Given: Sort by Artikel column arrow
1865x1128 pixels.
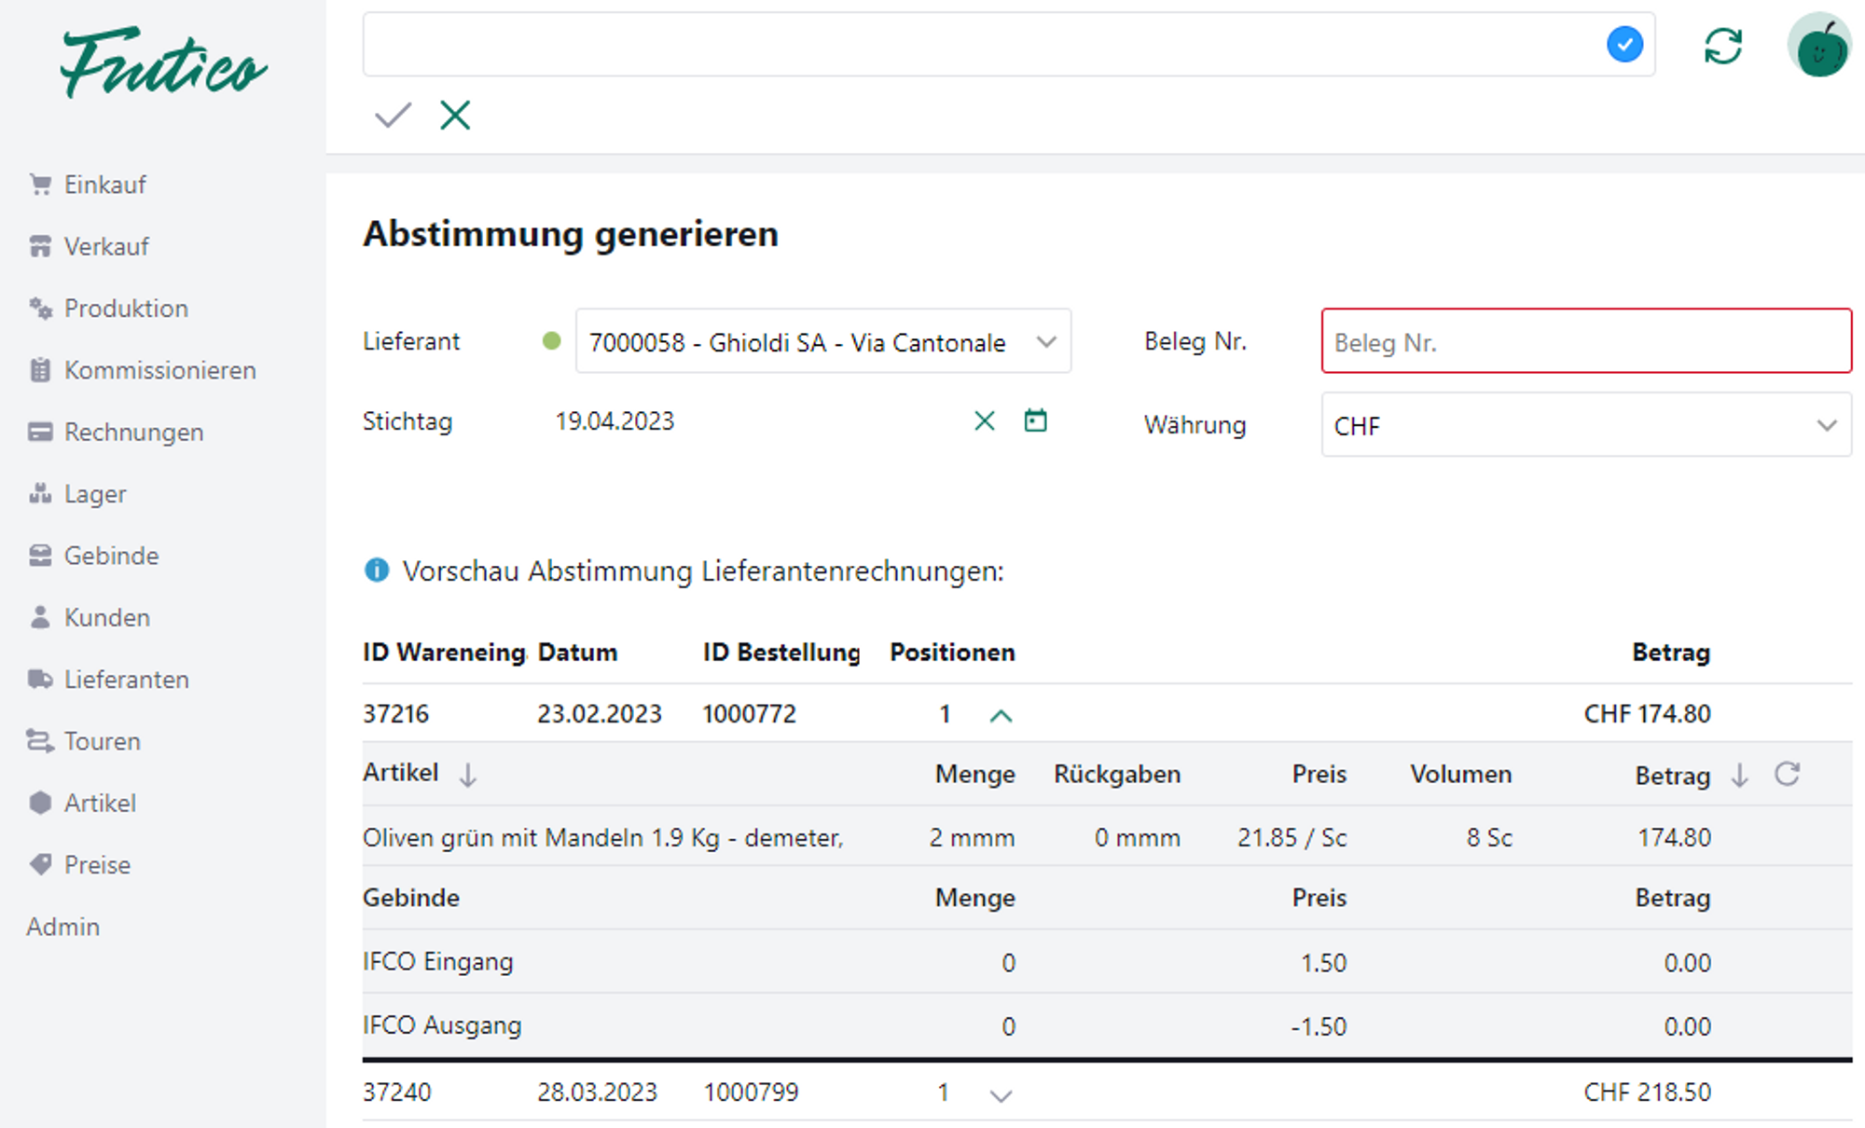Looking at the screenshot, I should pyautogui.click(x=468, y=775).
